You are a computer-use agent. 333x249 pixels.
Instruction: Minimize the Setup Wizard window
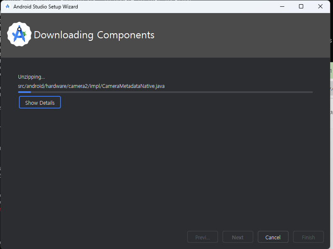pyautogui.click(x=282, y=7)
